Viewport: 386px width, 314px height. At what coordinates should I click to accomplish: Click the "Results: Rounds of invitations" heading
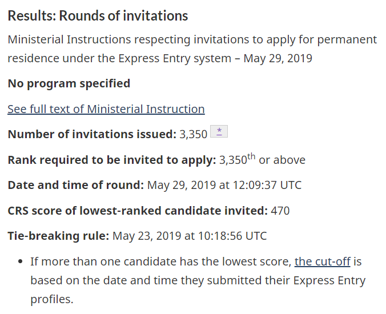click(98, 16)
